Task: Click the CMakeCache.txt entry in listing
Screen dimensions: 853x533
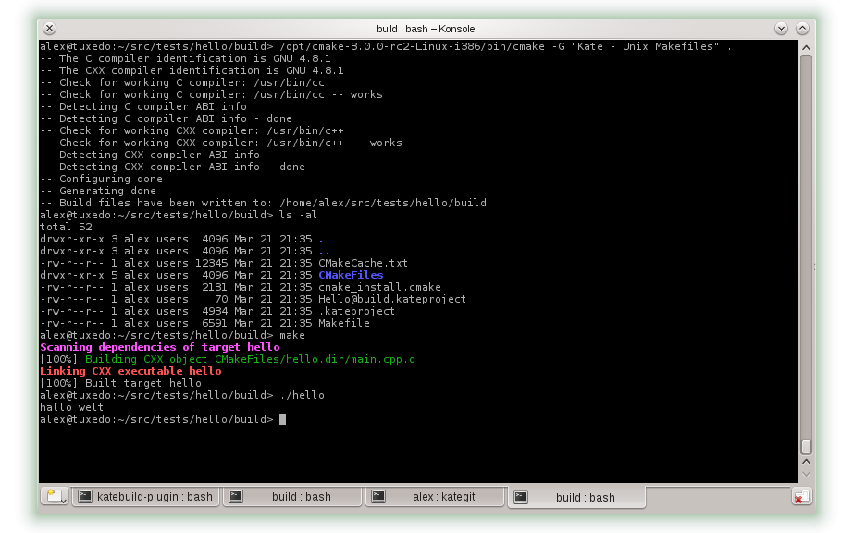Action: tap(362, 263)
